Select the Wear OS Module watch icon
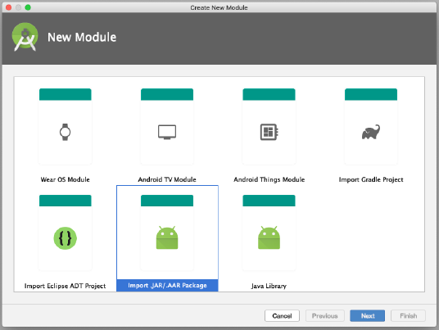439x330 pixels. 65,132
